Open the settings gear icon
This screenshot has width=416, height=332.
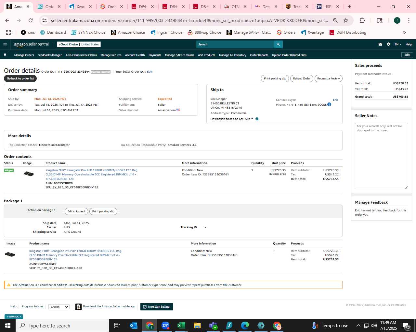coord(388,44)
